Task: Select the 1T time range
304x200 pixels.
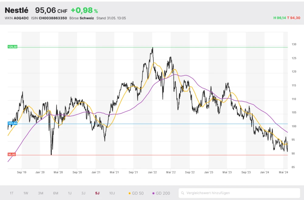Action: coord(12,193)
